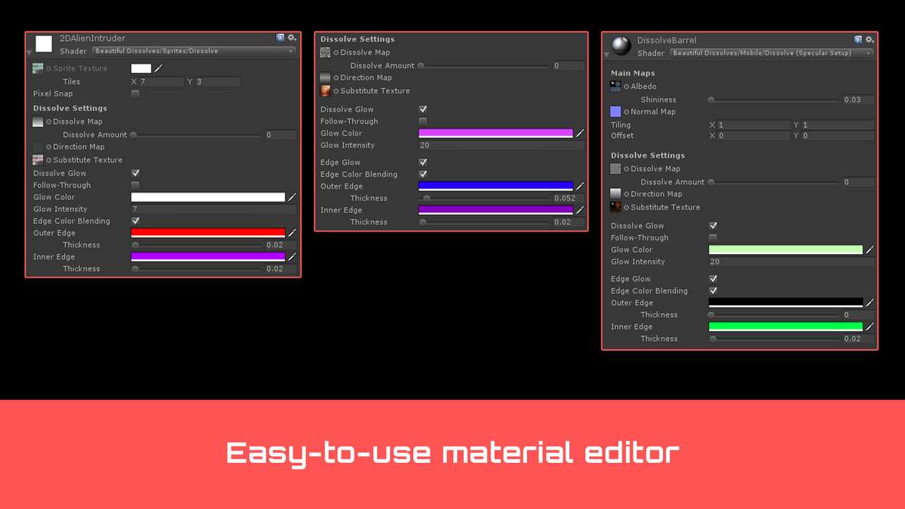Toggle Dissolve Glow in DissolveBarrel panel
Screen dimensions: 905x509
713,225
